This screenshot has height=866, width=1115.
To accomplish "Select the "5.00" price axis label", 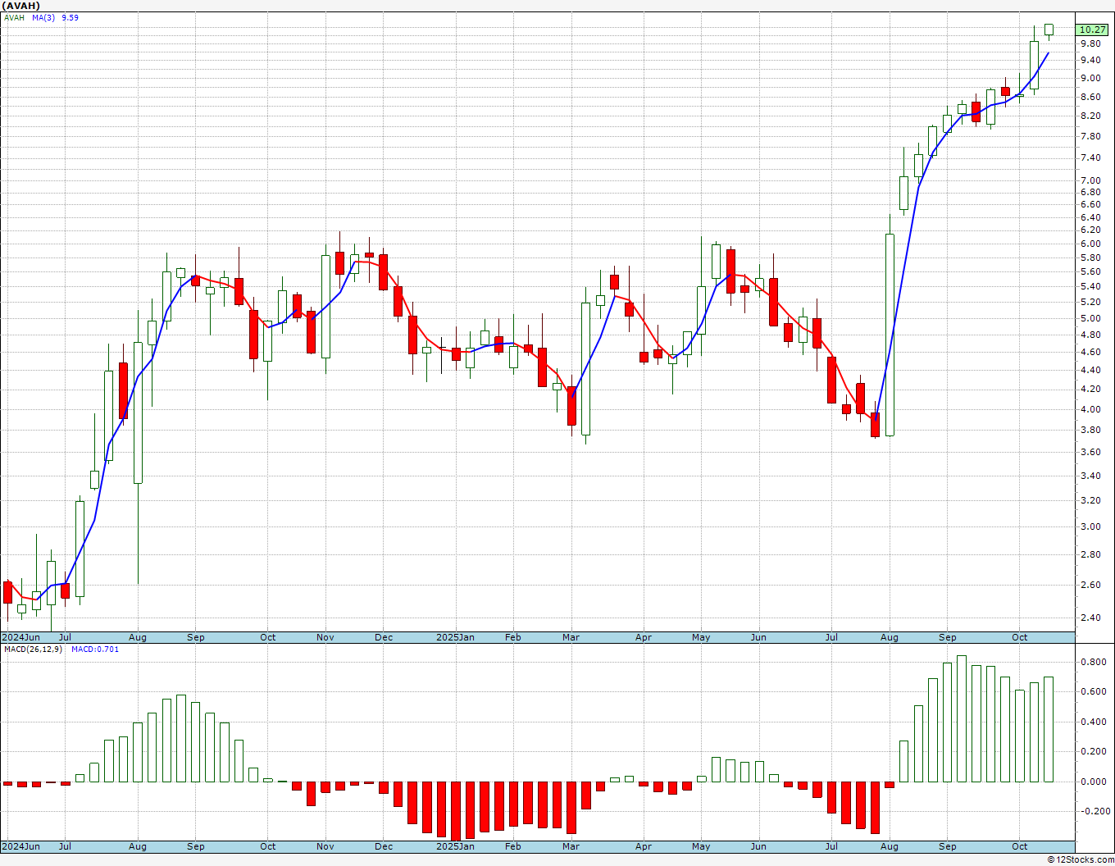I will pyautogui.click(x=1090, y=318).
